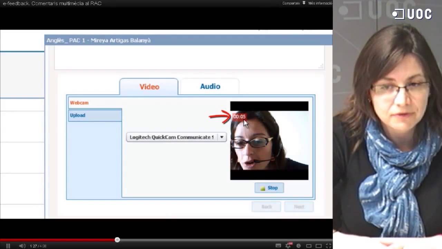Mute the video with the speaker icon

pos(22,246)
